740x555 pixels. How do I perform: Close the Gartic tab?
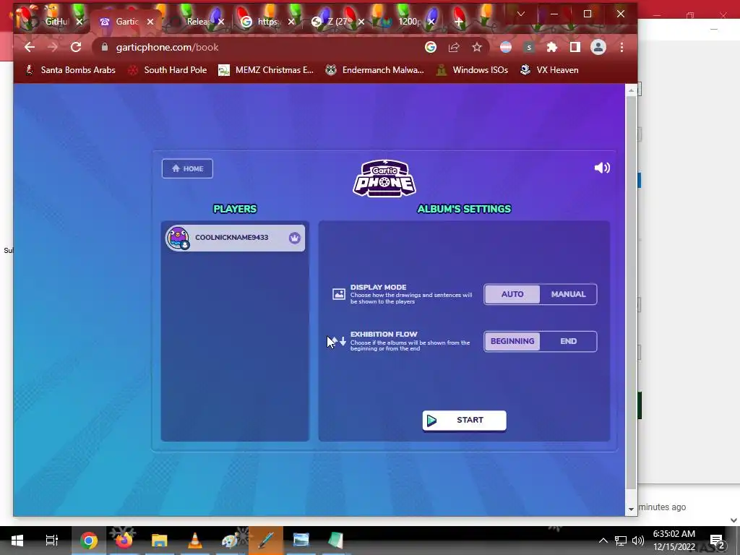(150, 22)
